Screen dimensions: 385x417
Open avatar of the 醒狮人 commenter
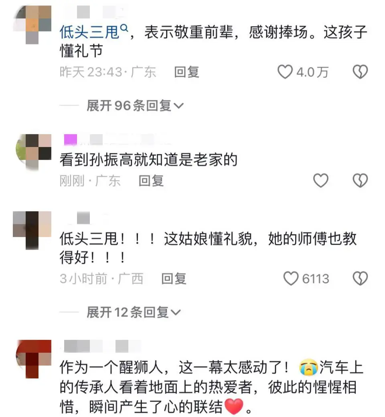(33, 359)
